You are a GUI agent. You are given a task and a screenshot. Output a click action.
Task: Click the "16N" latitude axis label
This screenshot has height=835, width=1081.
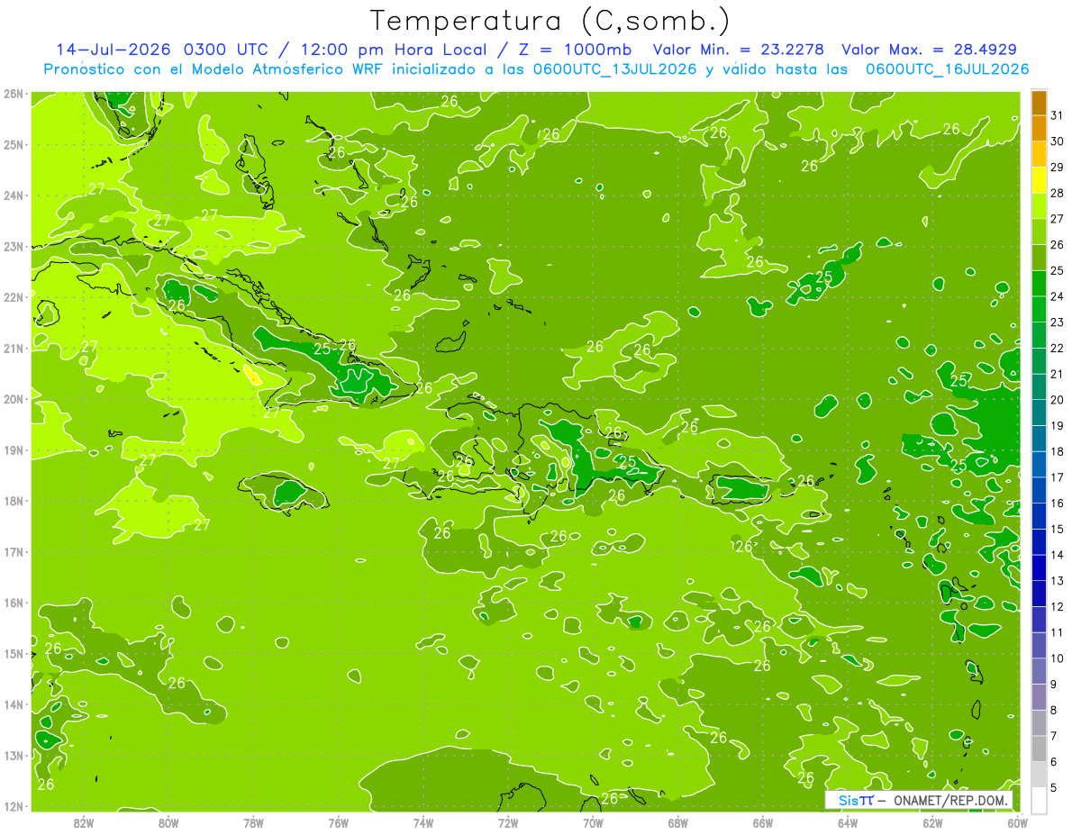point(14,603)
